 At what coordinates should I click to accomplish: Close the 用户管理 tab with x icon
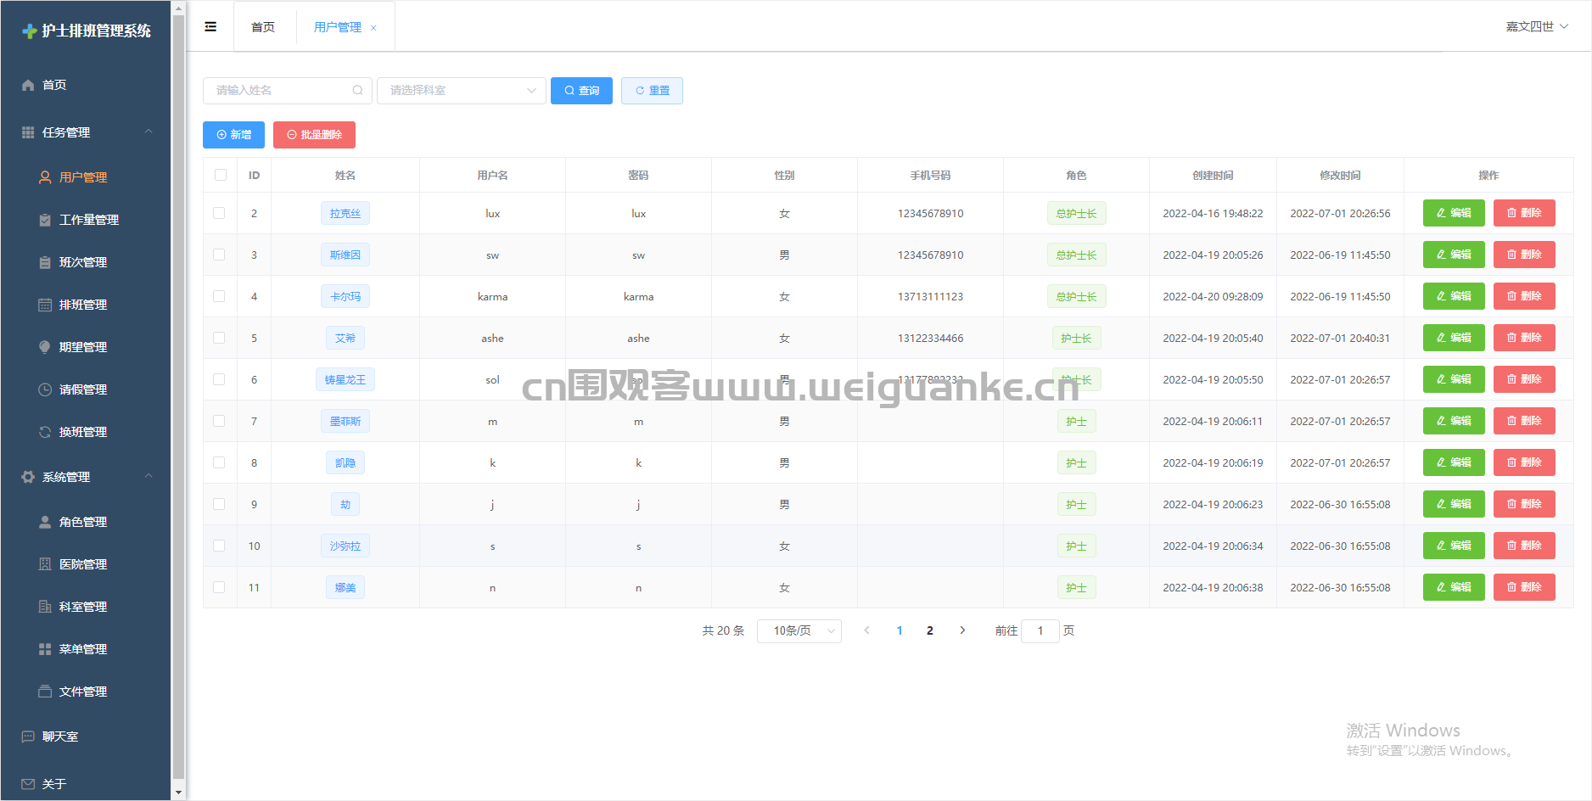pos(373,28)
